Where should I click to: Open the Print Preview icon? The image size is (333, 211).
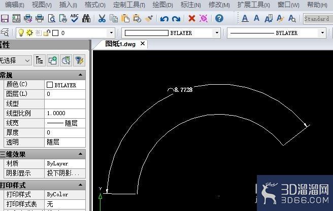[x=52, y=18]
